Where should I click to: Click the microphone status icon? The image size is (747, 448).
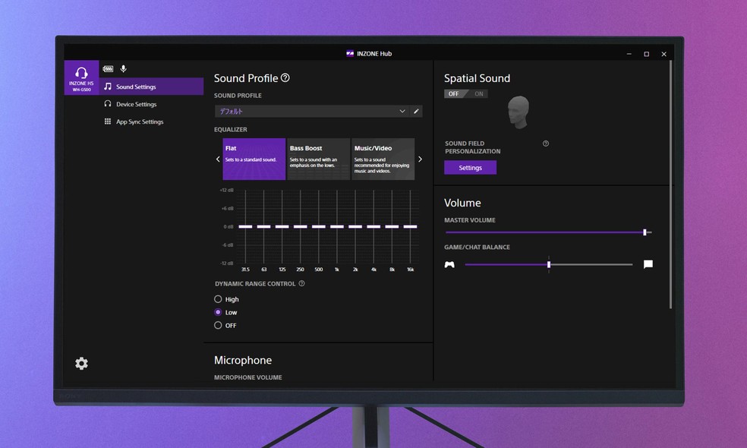click(x=124, y=69)
